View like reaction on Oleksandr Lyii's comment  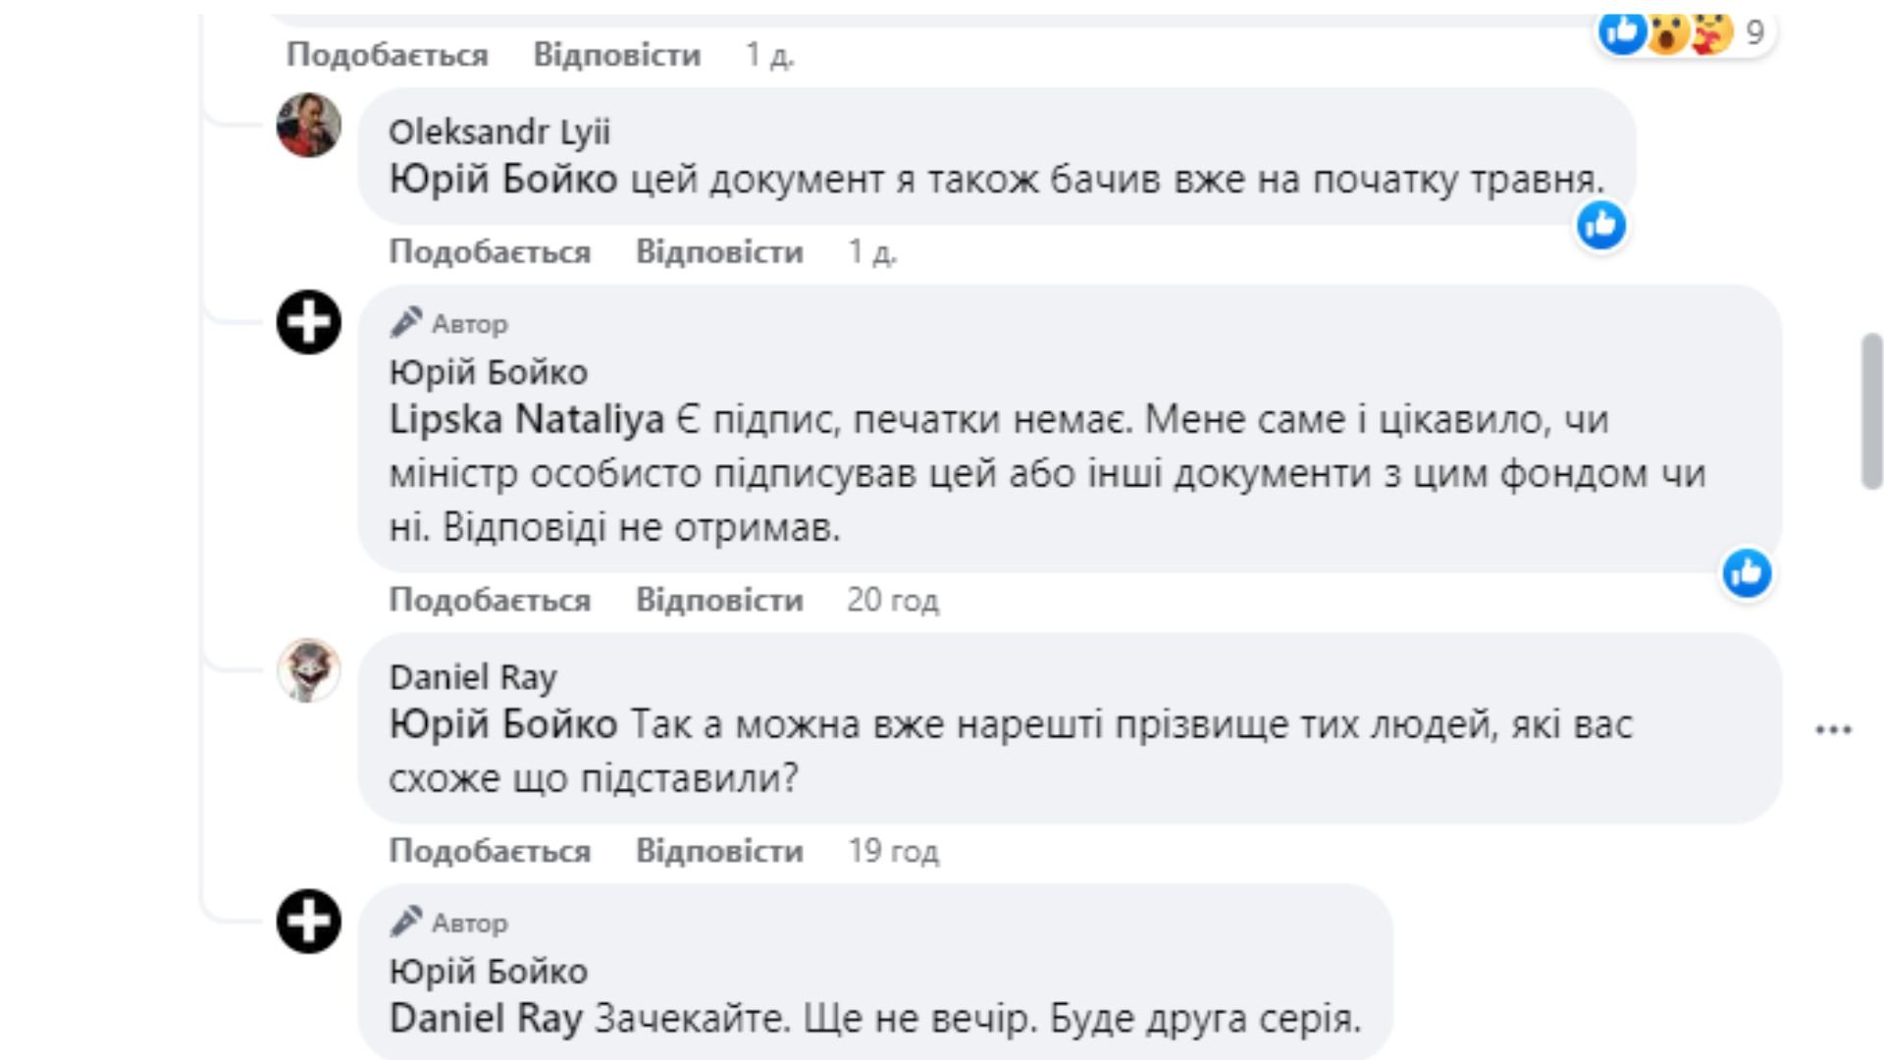pos(1601,226)
